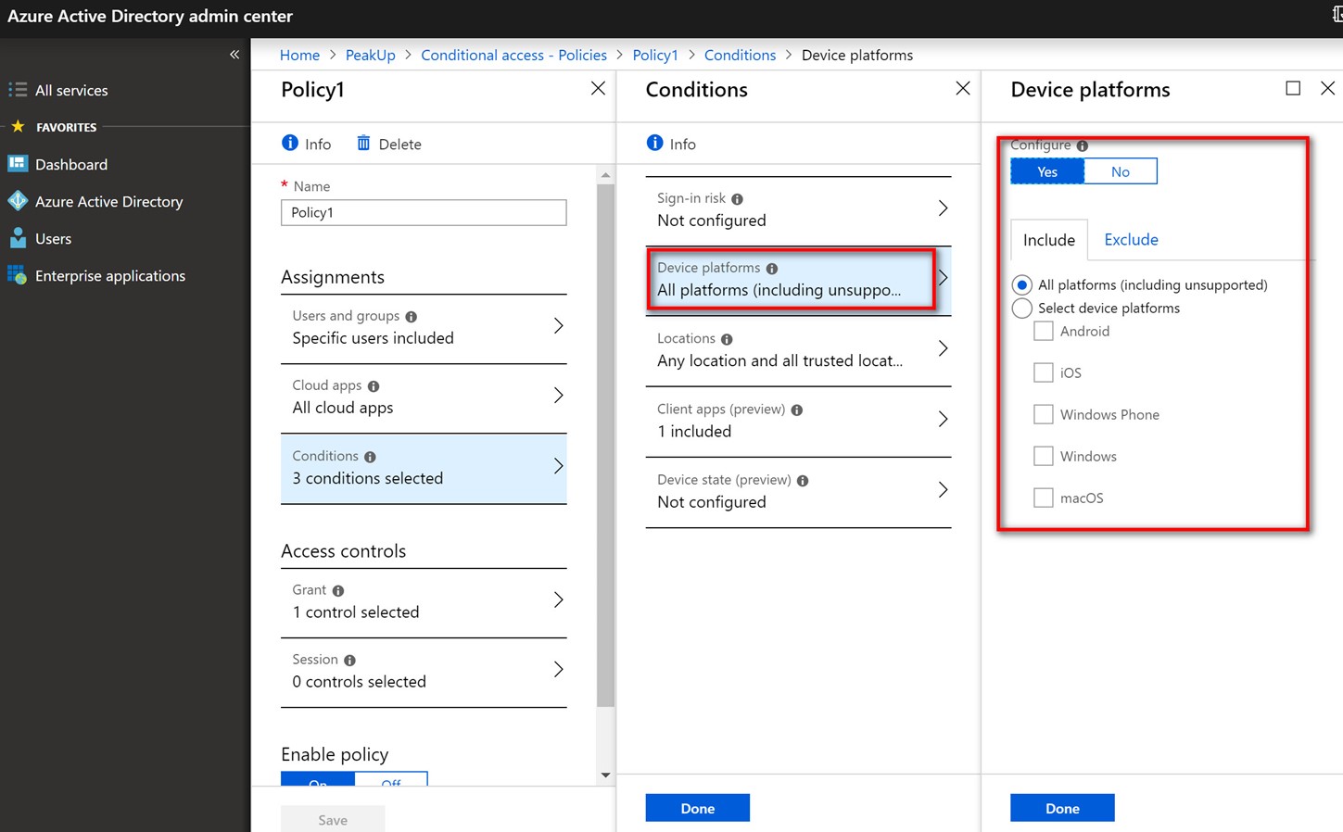Click Conditions blade Info icon
This screenshot has height=832, width=1343.
tap(654, 143)
